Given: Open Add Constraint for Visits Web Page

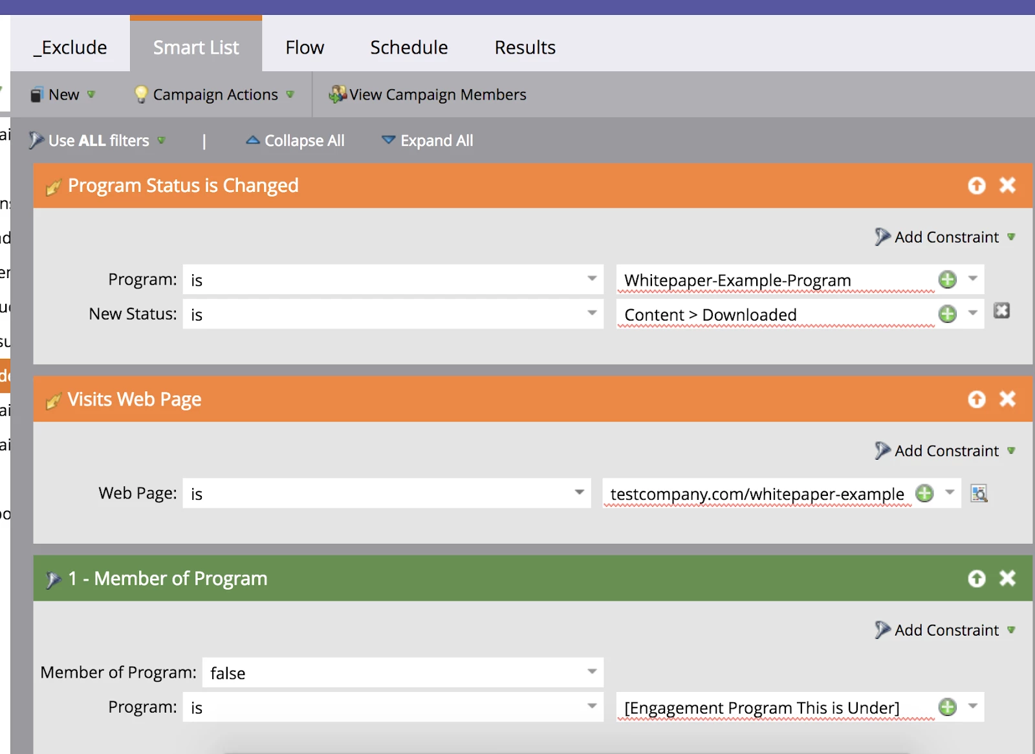Looking at the screenshot, I should (x=945, y=451).
